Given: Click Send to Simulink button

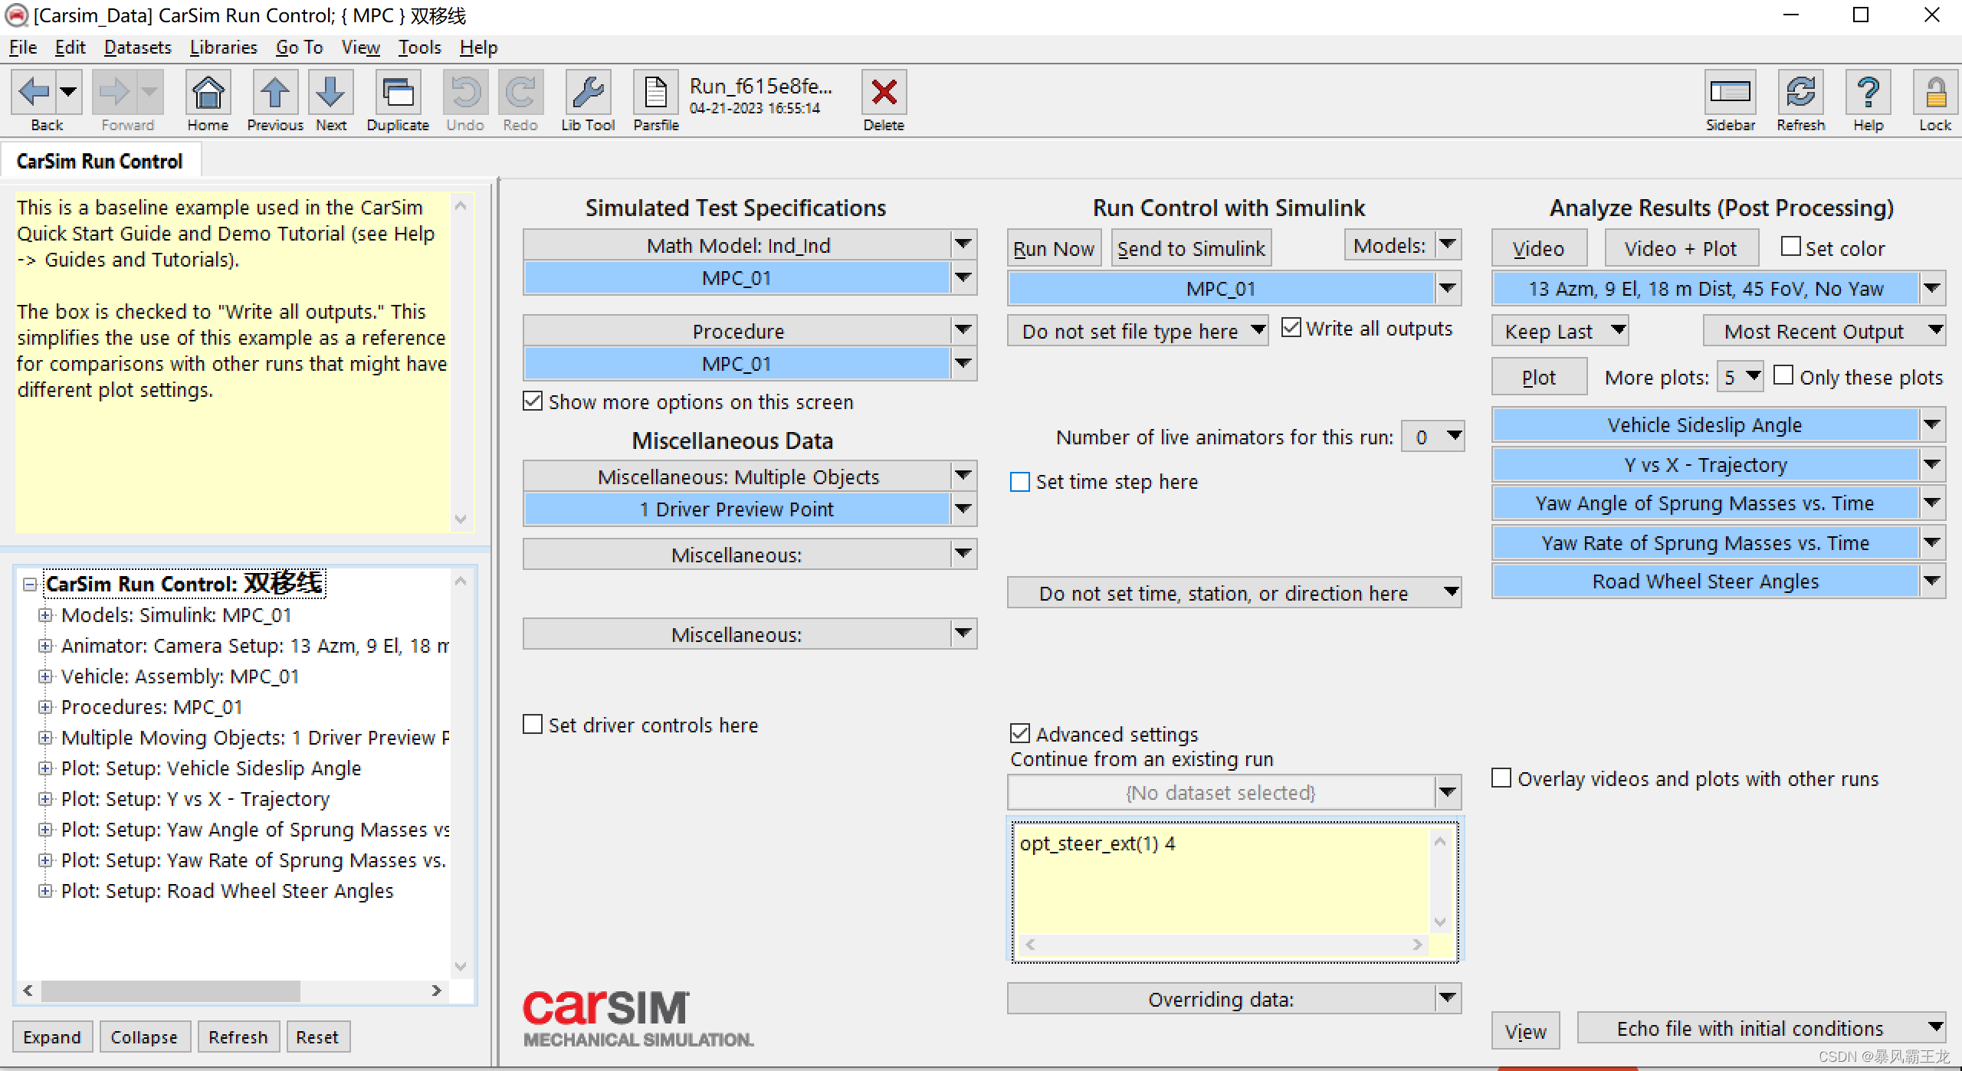Looking at the screenshot, I should pos(1190,248).
